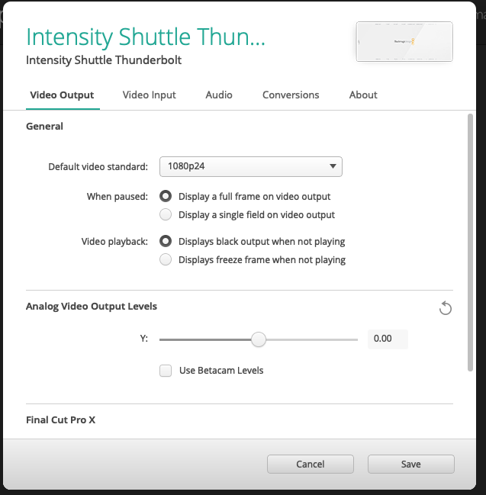Image resolution: width=486 pixels, height=495 pixels.
Task: Enable Use Betacam Levels checkbox
Action: click(166, 371)
